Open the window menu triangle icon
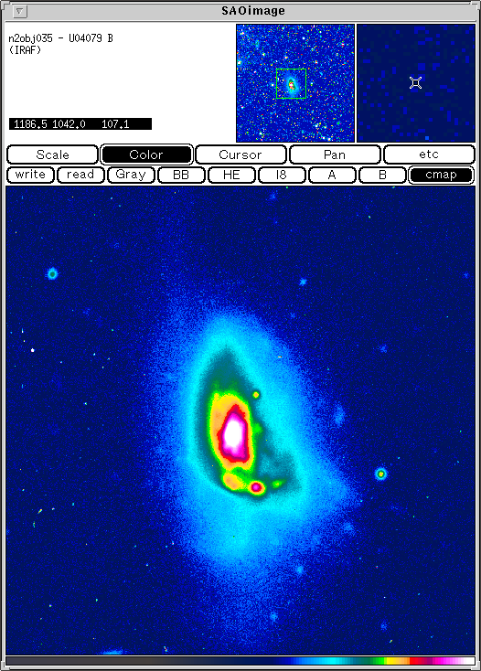The width and height of the screenshot is (481, 671). point(20,11)
